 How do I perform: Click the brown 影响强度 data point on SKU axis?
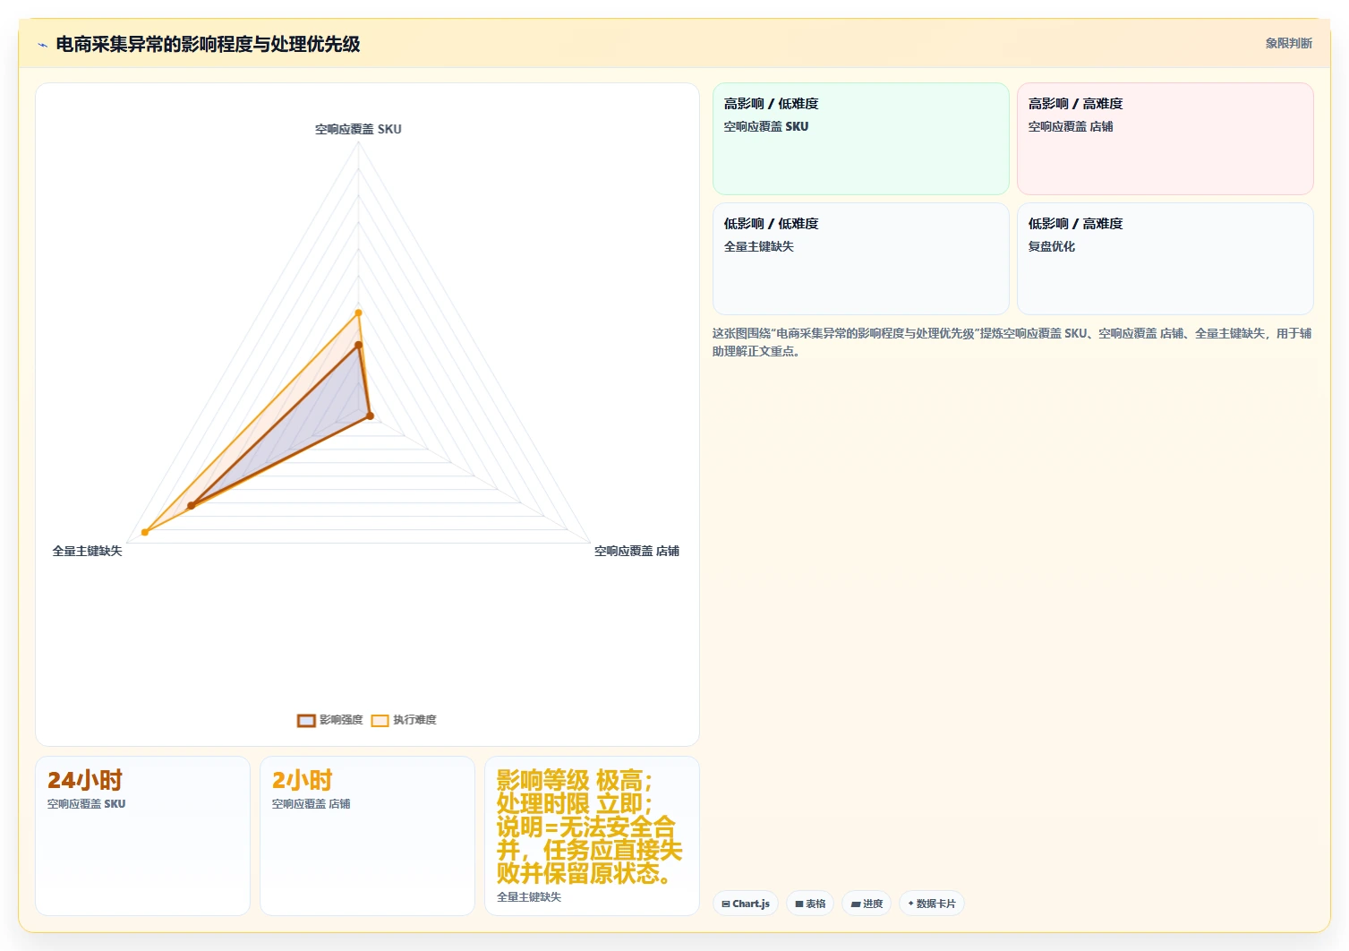[x=358, y=345]
